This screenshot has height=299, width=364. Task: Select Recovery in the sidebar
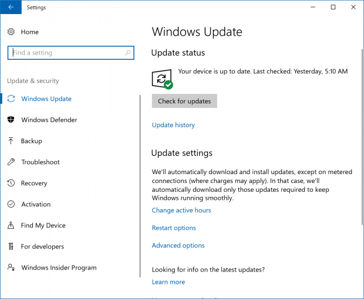(34, 183)
